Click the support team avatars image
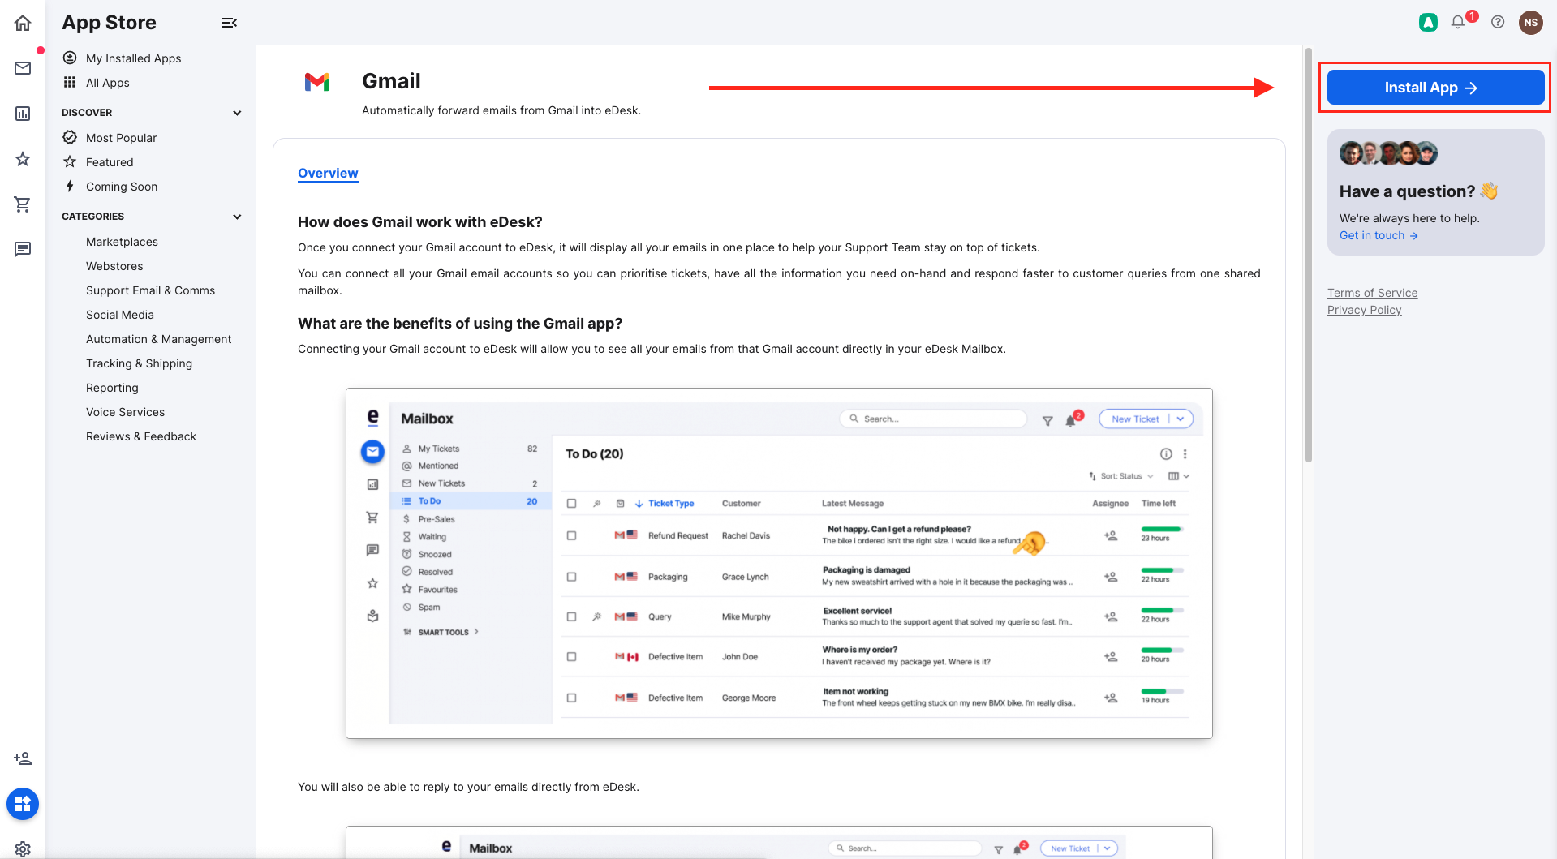1557x859 pixels. pos(1388,153)
